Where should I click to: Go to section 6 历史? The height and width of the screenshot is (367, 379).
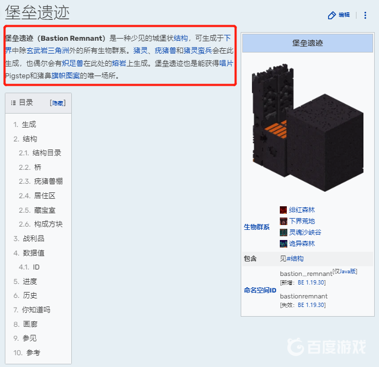30,295
